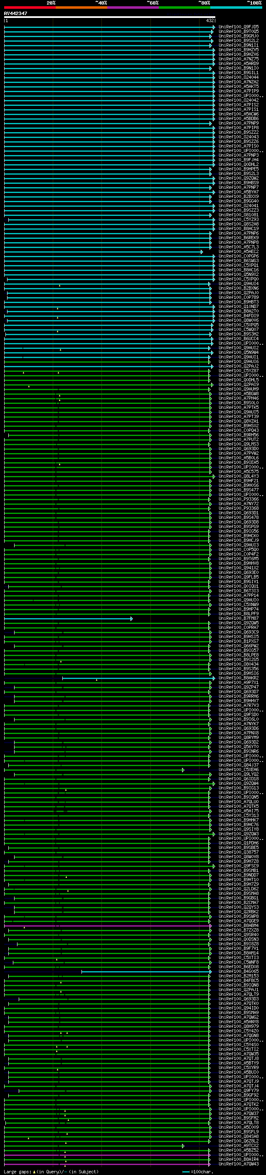266x1175 pixels.
Task: Select the label UniRef100_O80434
Action: point(239,664)
